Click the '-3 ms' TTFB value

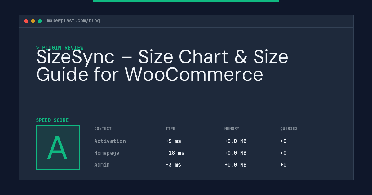(173, 165)
